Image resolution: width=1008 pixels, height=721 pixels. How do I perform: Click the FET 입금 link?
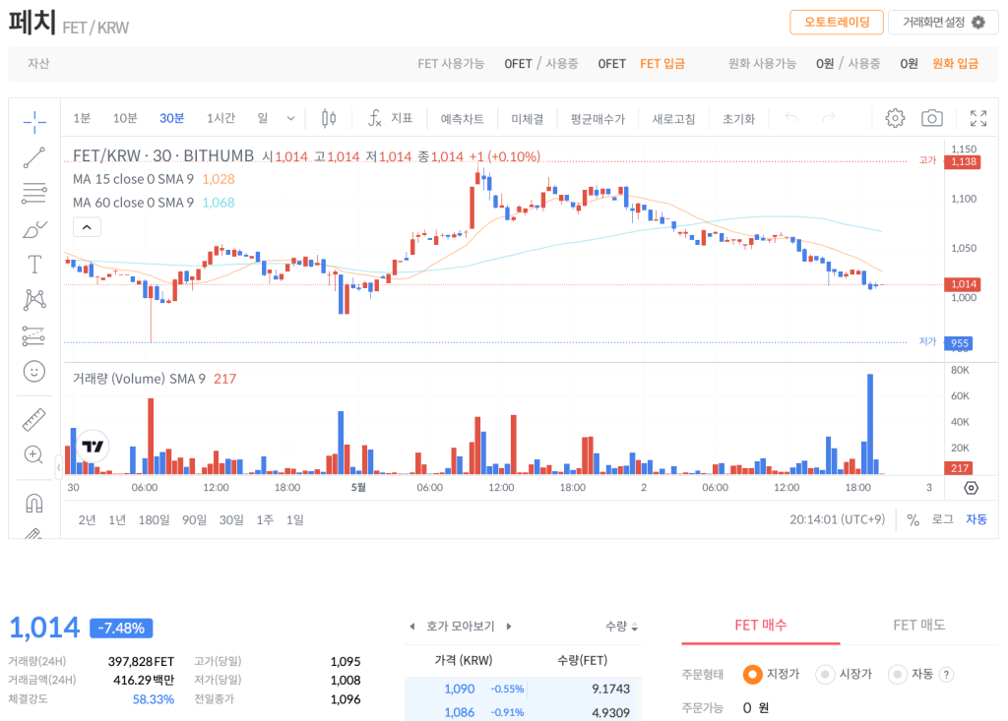[x=662, y=64]
